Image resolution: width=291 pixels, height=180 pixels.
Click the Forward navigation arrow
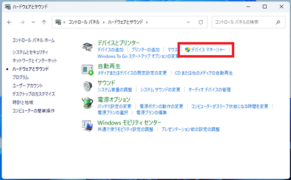[x=22, y=22]
